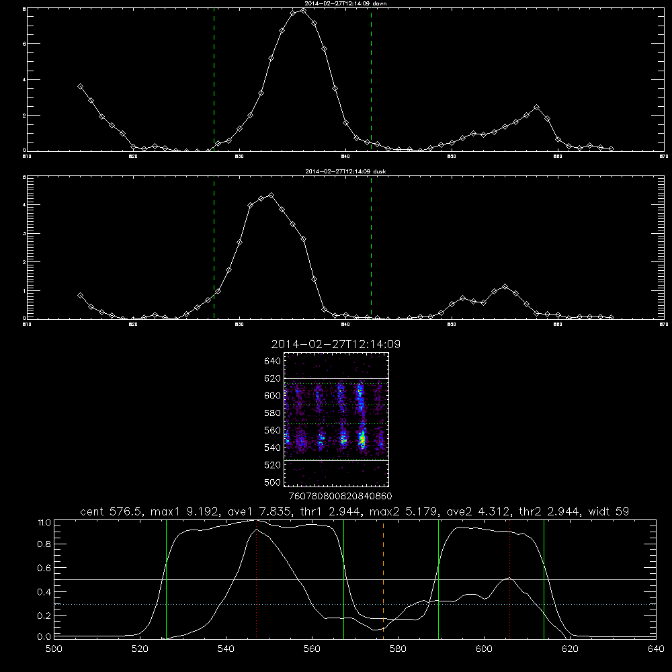Viewport: 672px width, 672px height.
Task: Click the first diamond data point in dawn plot
Action: point(80,86)
